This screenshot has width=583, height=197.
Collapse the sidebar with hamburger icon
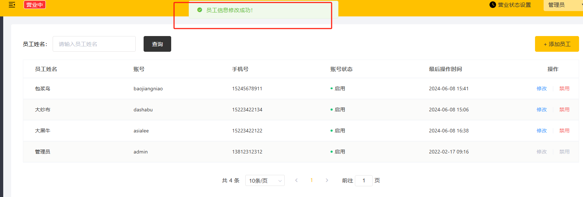12,5
